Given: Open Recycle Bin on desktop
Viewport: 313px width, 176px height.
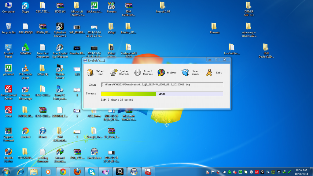Looking at the screenshot, I should (x=8, y=28).
